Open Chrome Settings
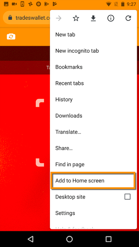 click(x=93, y=213)
